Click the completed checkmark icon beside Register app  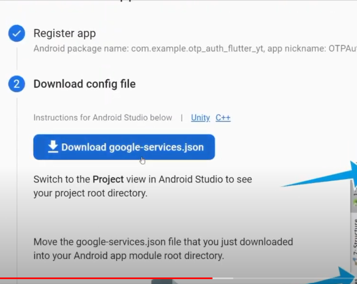pyautogui.click(x=16, y=34)
